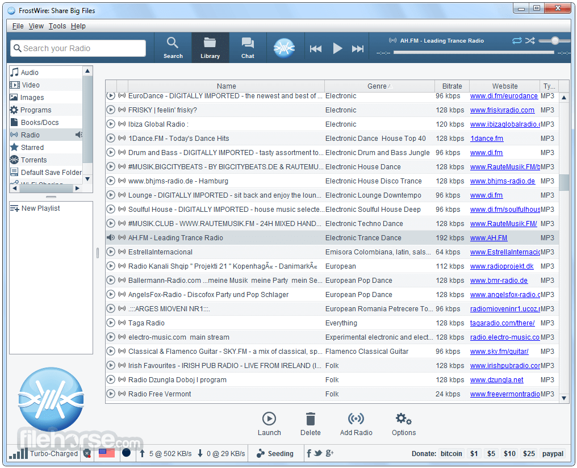Open www.radioprojekt.dk link
577x468 pixels.
[x=501, y=266]
